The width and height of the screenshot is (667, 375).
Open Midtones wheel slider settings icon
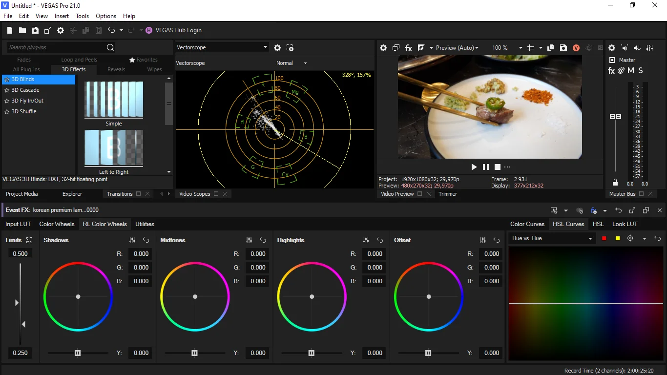click(249, 240)
